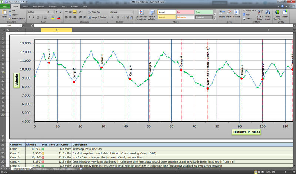The image size is (296, 174).
Task: Toggle underline formatting
Action: (x=37, y=17)
